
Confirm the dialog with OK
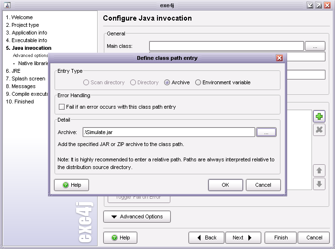(225, 185)
